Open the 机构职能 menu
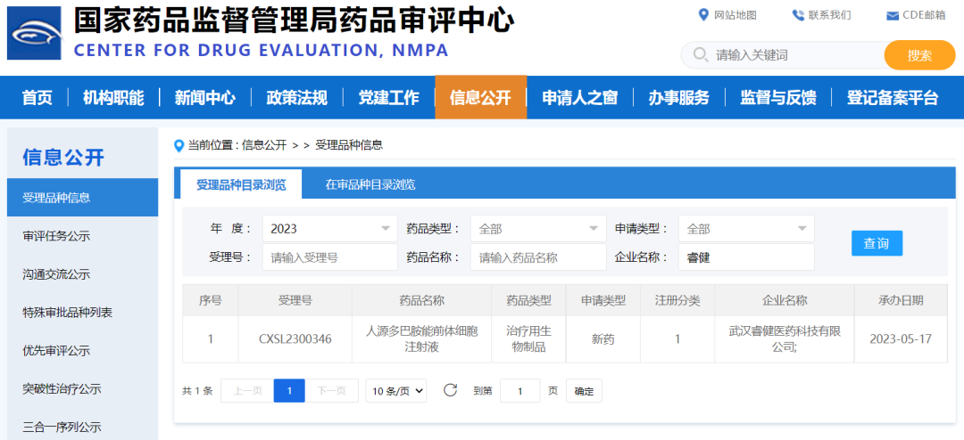This screenshot has width=964, height=440. [113, 98]
